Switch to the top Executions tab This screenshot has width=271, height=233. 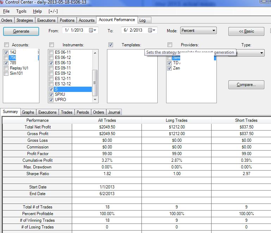(x=46, y=20)
